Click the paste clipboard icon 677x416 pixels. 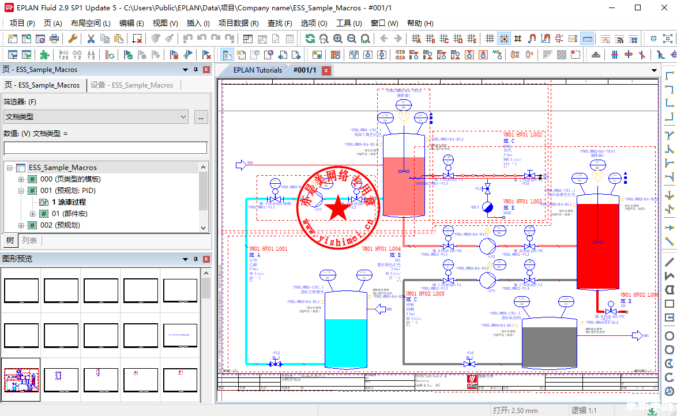coord(118,39)
